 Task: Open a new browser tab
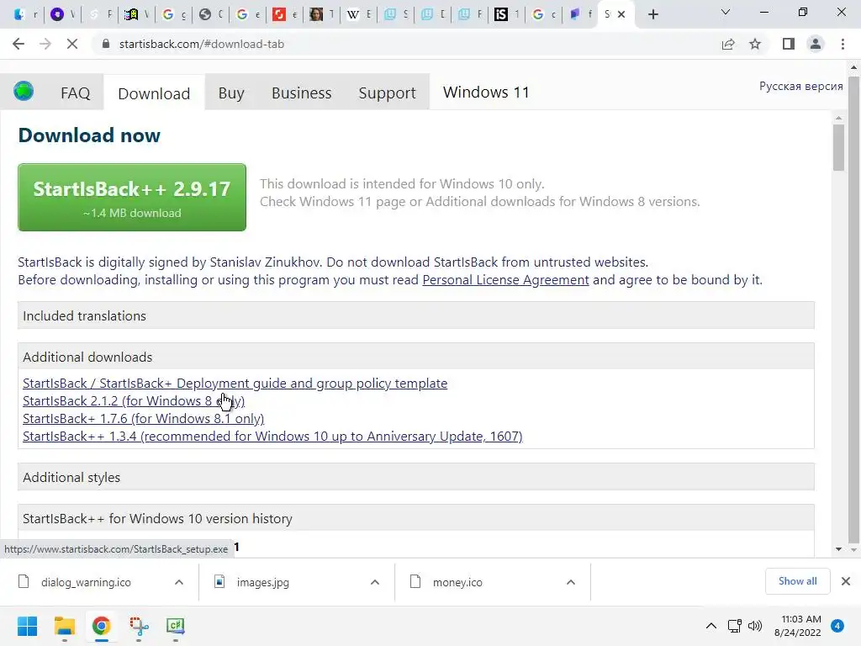pyautogui.click(x=652, y=15)
